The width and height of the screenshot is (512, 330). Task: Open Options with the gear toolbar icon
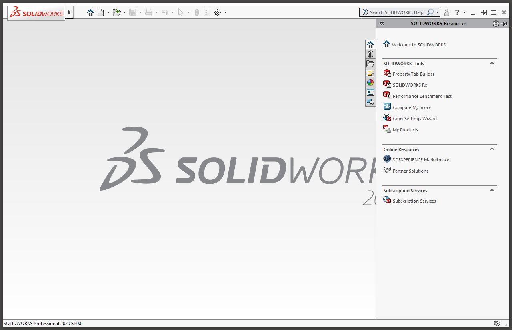218,12
